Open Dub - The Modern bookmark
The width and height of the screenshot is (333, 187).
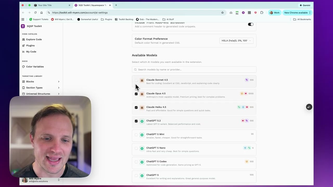pyautogui.click(x=148, y=19)
